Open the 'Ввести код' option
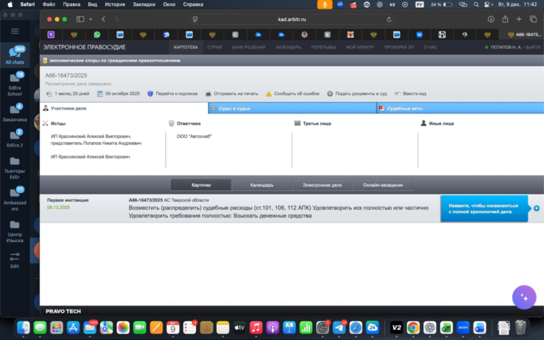This screenshot has height=340, width=544. tap(397, 93)
